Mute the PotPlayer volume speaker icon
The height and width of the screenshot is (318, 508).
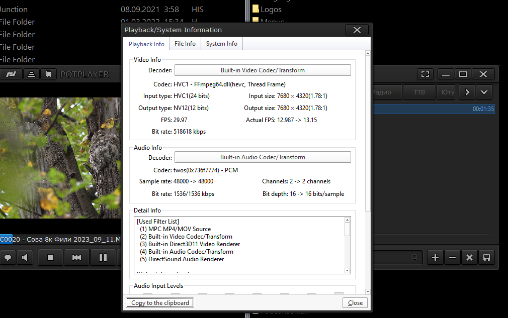tap(25, 258)
